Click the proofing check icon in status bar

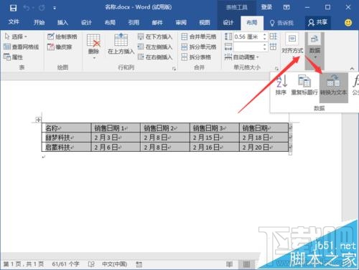tap(91, 264)
